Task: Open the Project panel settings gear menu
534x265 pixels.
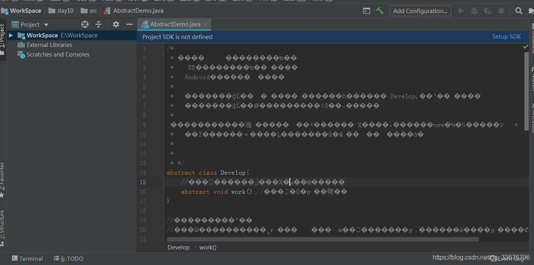Action: coord(115,24)
